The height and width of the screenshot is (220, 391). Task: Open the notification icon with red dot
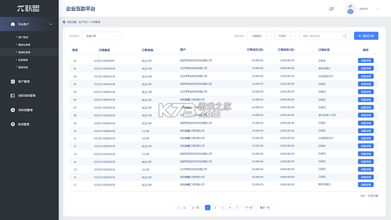332,9
